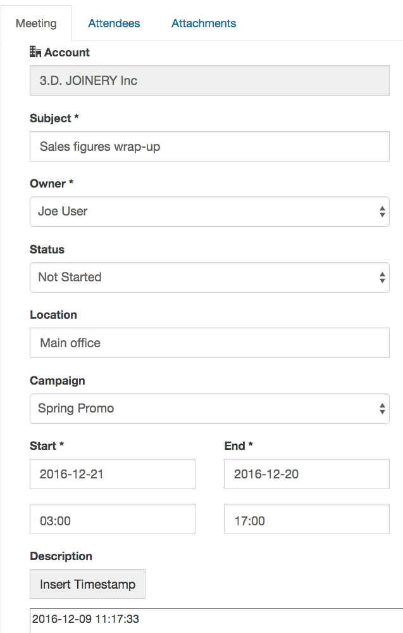Select the start time field 03:00

pyautogui.click(x=113, y=520)
